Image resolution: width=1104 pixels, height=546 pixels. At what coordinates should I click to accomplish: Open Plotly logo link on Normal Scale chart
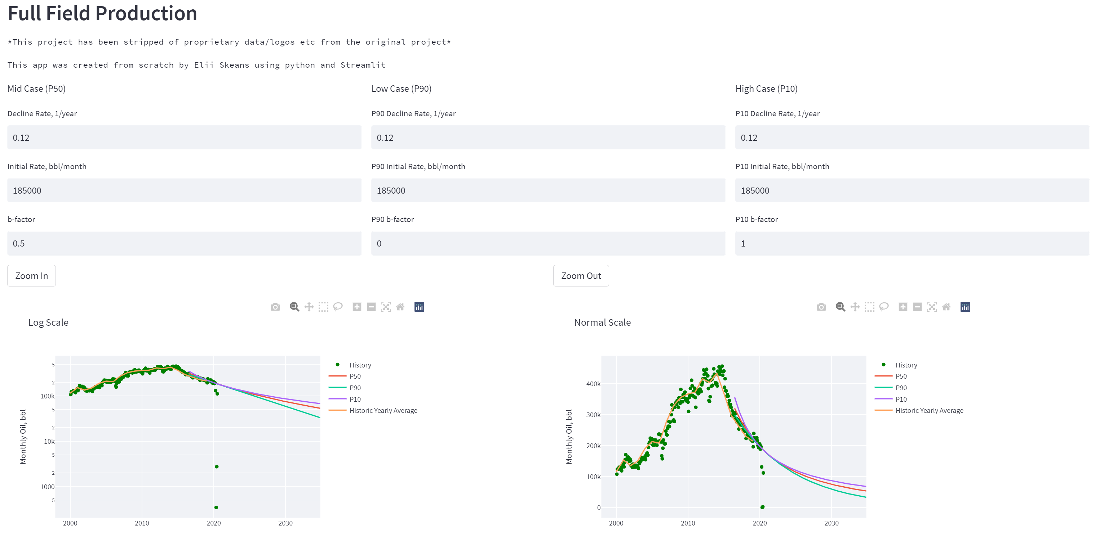pyautogui.click(x=965, y=307)
